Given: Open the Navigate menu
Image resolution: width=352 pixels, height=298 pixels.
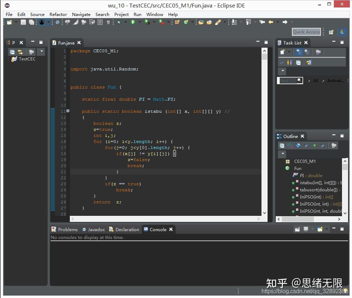Looking at the screenshot, I should 81,14.
